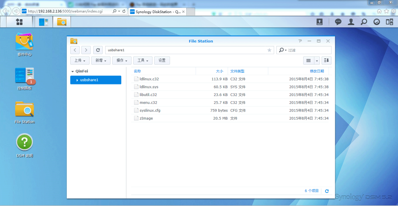This screenshot has width=398, height=206.
Task: Open the user account options icon
Action: click(x=351, y=22)
